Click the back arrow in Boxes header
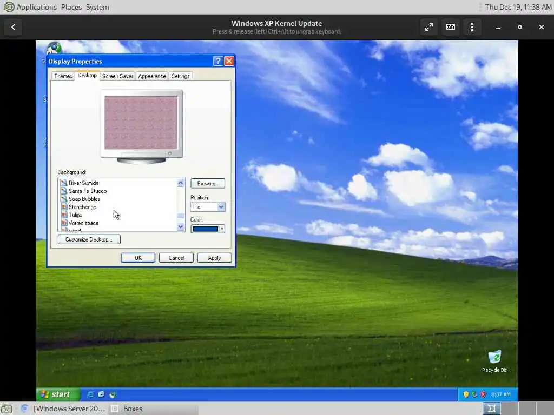 [x=14, y=27]
